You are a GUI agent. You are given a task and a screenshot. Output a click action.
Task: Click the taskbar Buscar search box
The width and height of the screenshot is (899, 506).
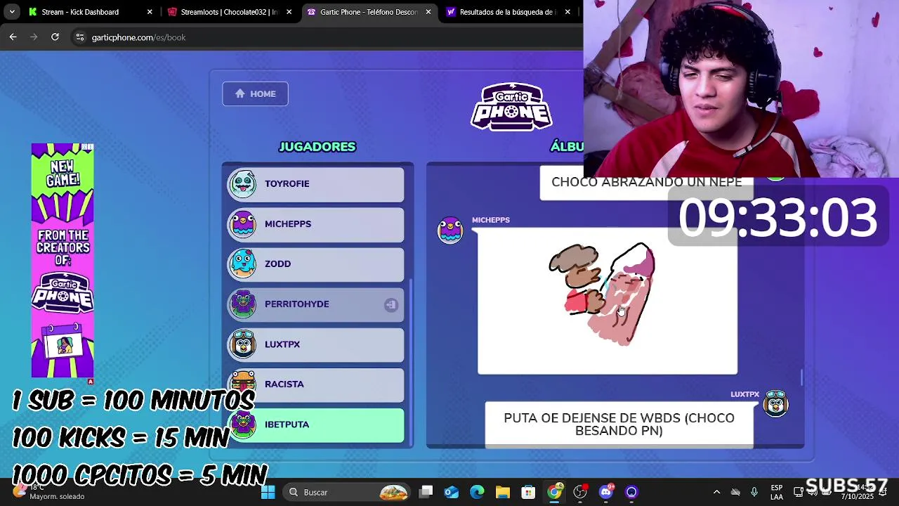tap(348, 492)
